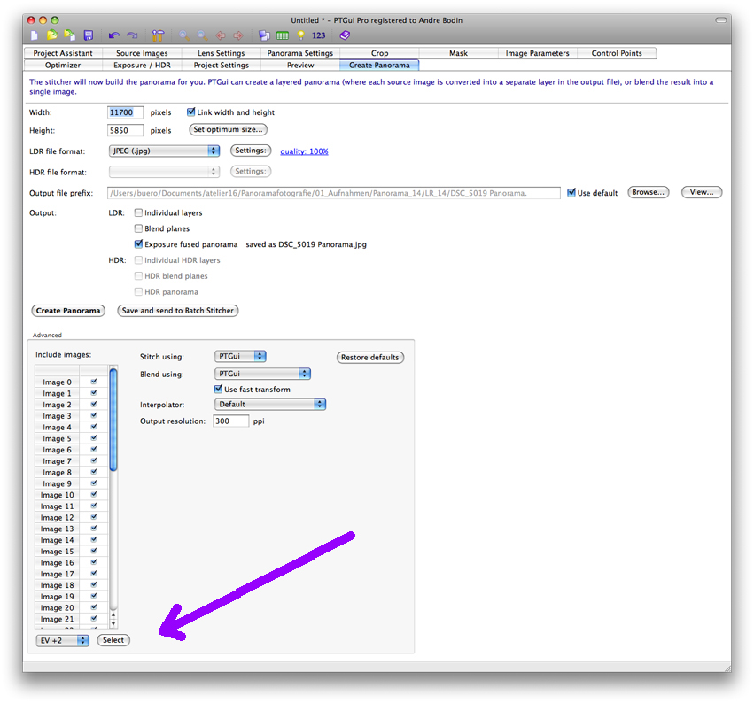Open the table-style grid icon in toolbar
The image size is (754, 703).
click(282, 35)
